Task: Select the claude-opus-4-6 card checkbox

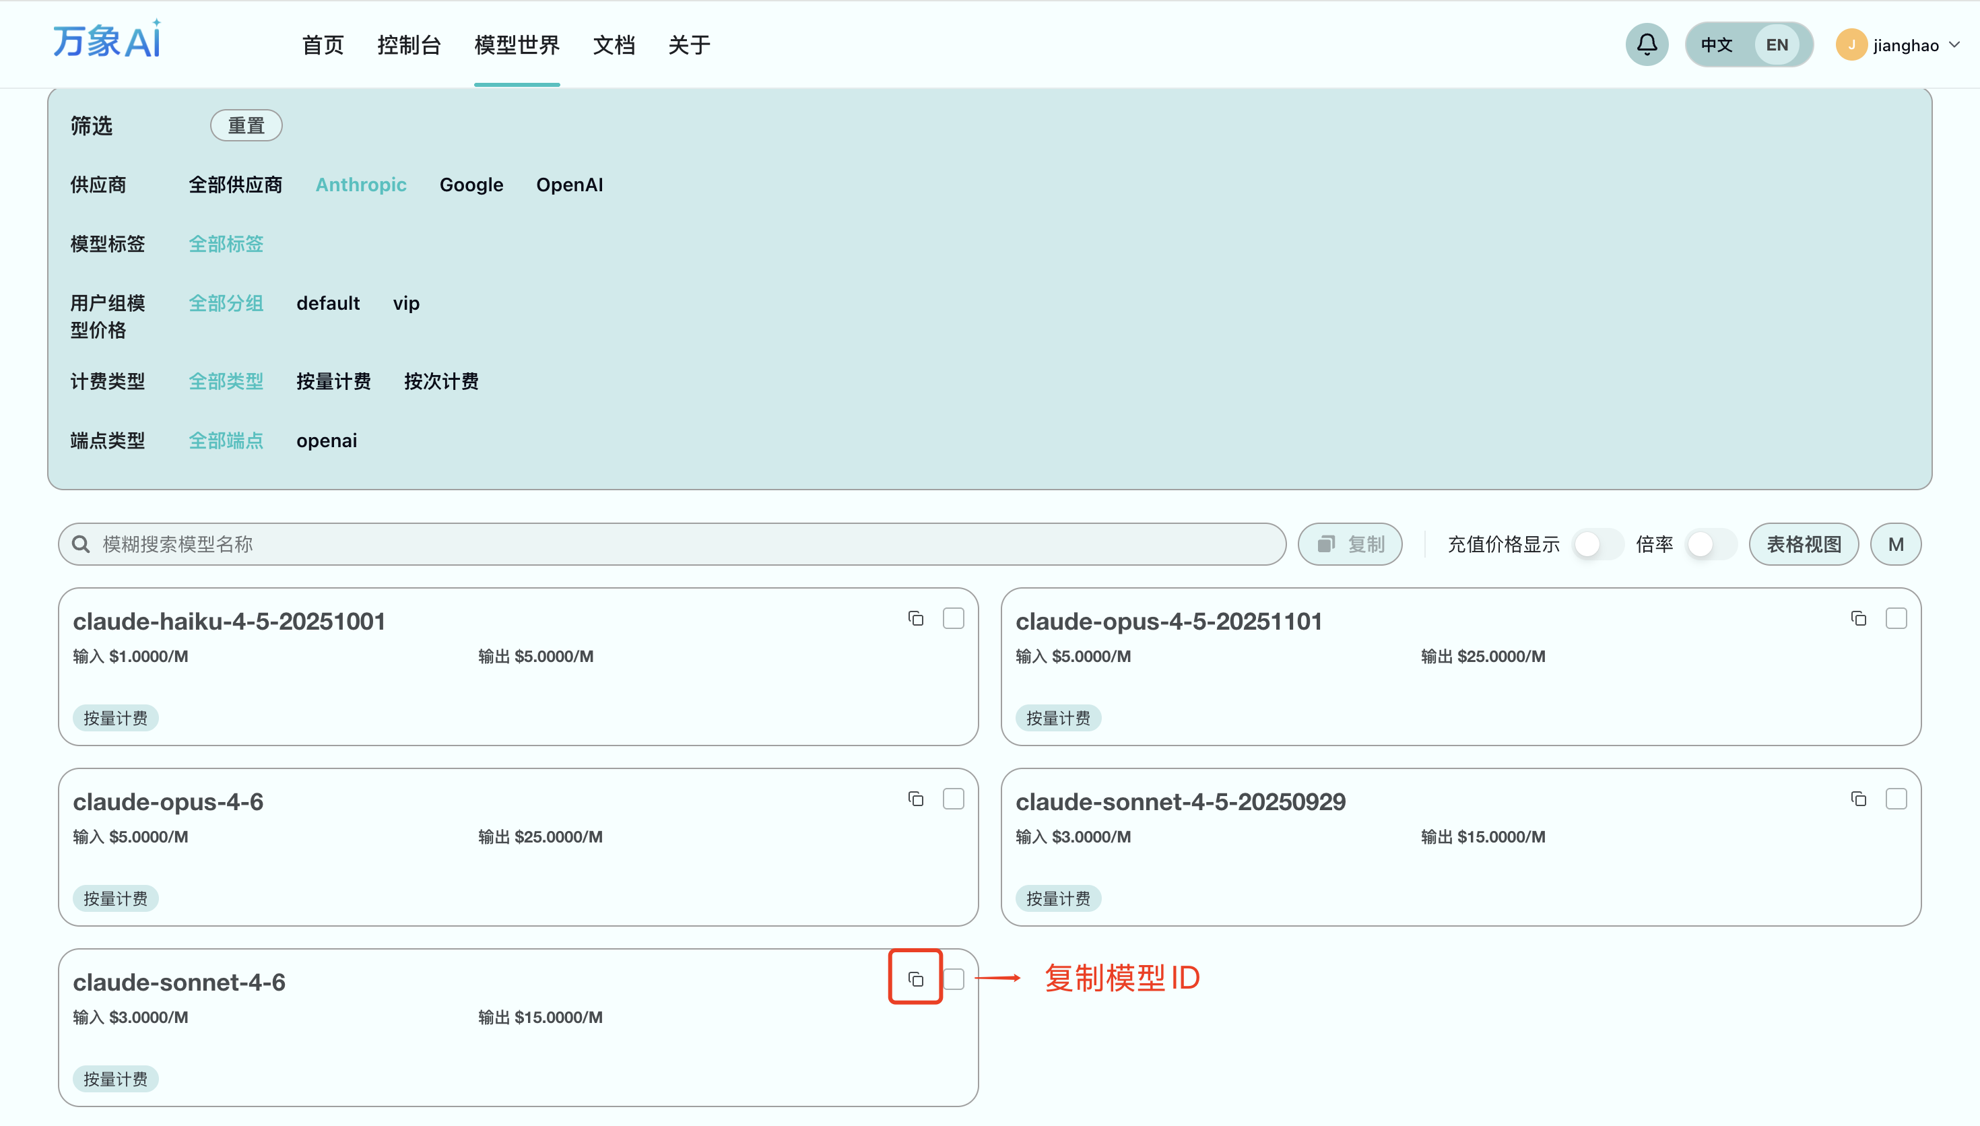Action: point(953,799)
